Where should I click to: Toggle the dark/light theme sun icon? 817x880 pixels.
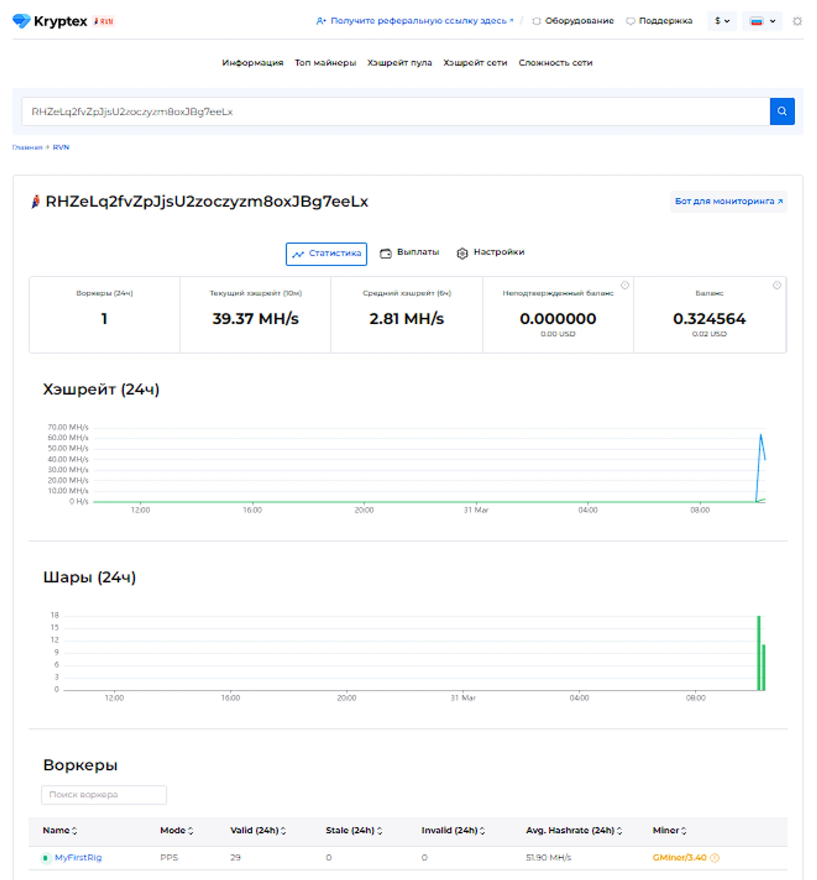tap(797, 21)
